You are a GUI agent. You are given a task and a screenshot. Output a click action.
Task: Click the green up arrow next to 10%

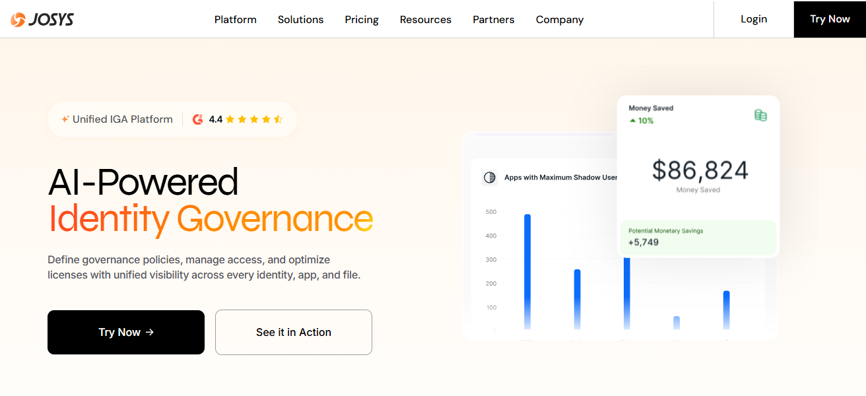pyautogui.click(x=632, y=121)
